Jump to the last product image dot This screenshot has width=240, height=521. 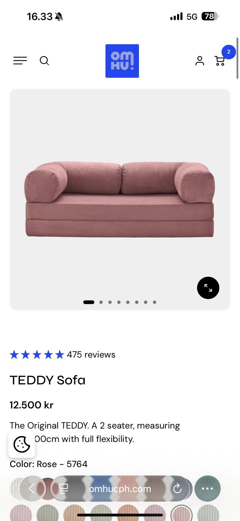tap(154, 302)
